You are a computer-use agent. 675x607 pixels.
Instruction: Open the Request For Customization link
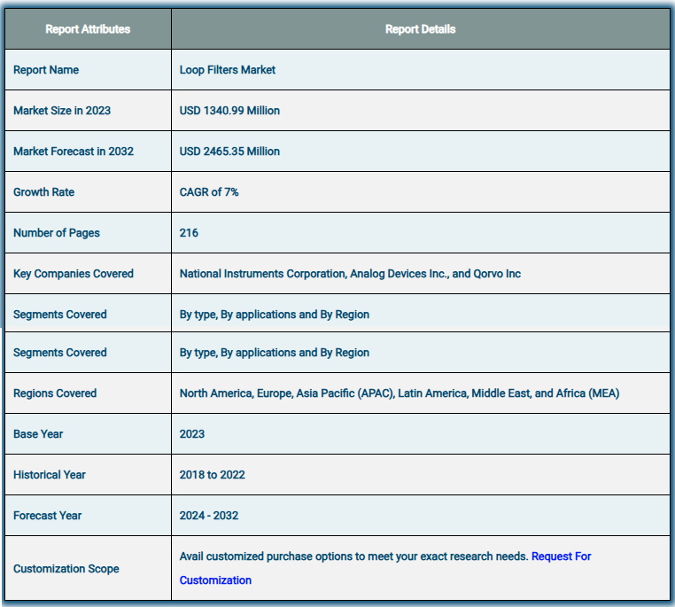pos(561,556)
